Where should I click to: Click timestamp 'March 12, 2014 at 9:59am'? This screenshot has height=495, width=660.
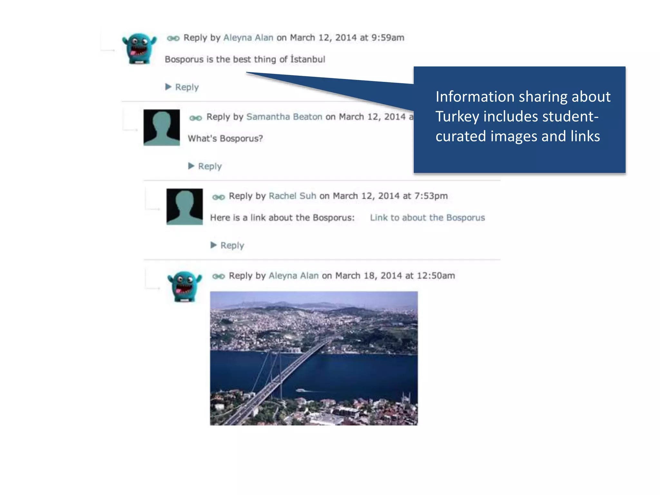tap(347, 38)
